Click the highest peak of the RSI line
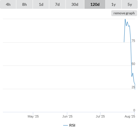138x133 pixels. point(125,19)
